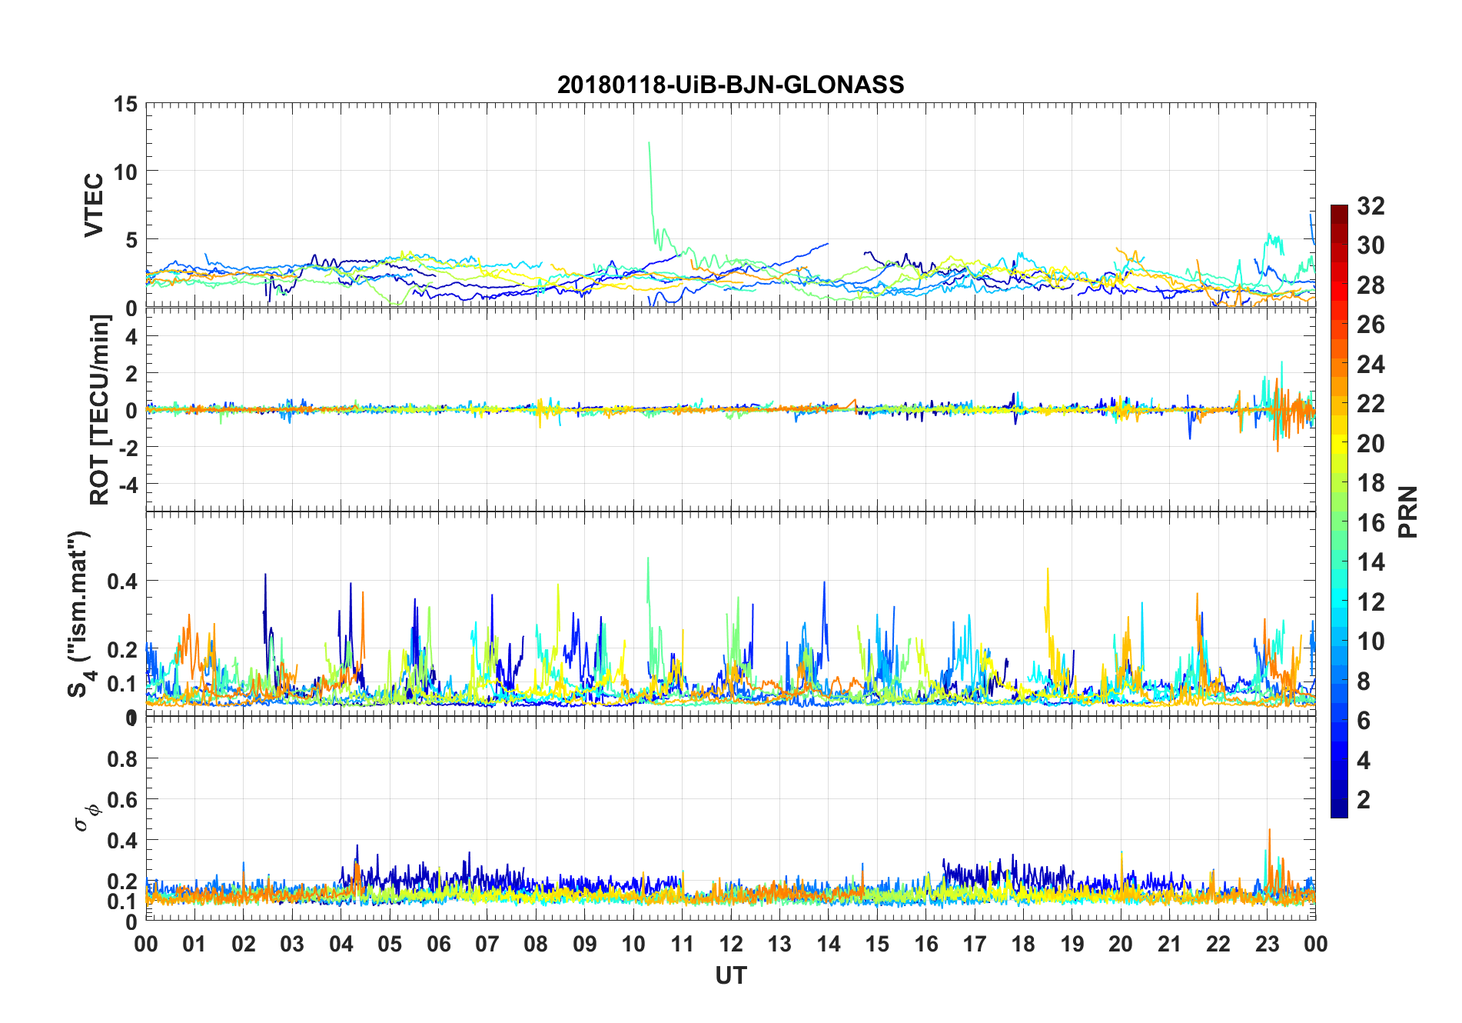Click the x-axis hour label 07
The height and width of the screenshot is (1023, 1462).
pyautogui.click(x=487, y=944)
